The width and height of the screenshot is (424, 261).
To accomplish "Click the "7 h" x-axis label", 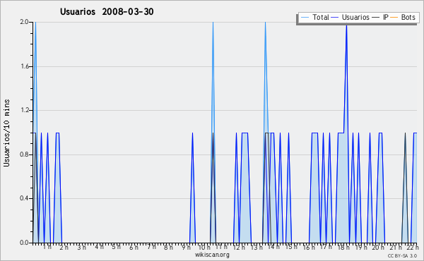I will (151, 246).
